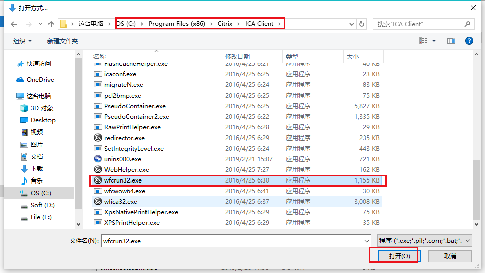Image resolution: width=485 pixels, height=273 pixels.
Task: Select wfica32.exe Citrix icon
Action: (x=98, y=202)
